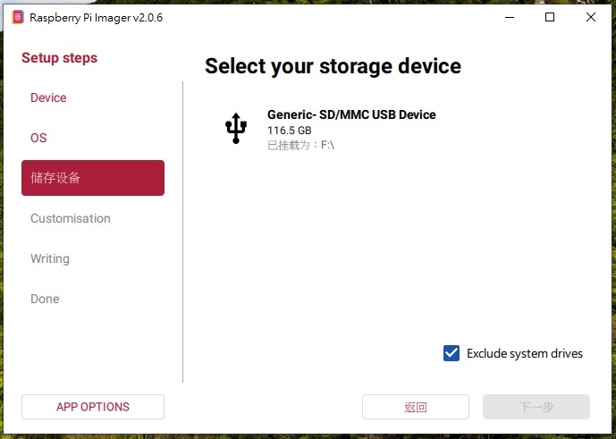The image size is (616, 439).
Task: Click the Raspberry Pi Imager title bar icon
Action: (x=17, y=17)
